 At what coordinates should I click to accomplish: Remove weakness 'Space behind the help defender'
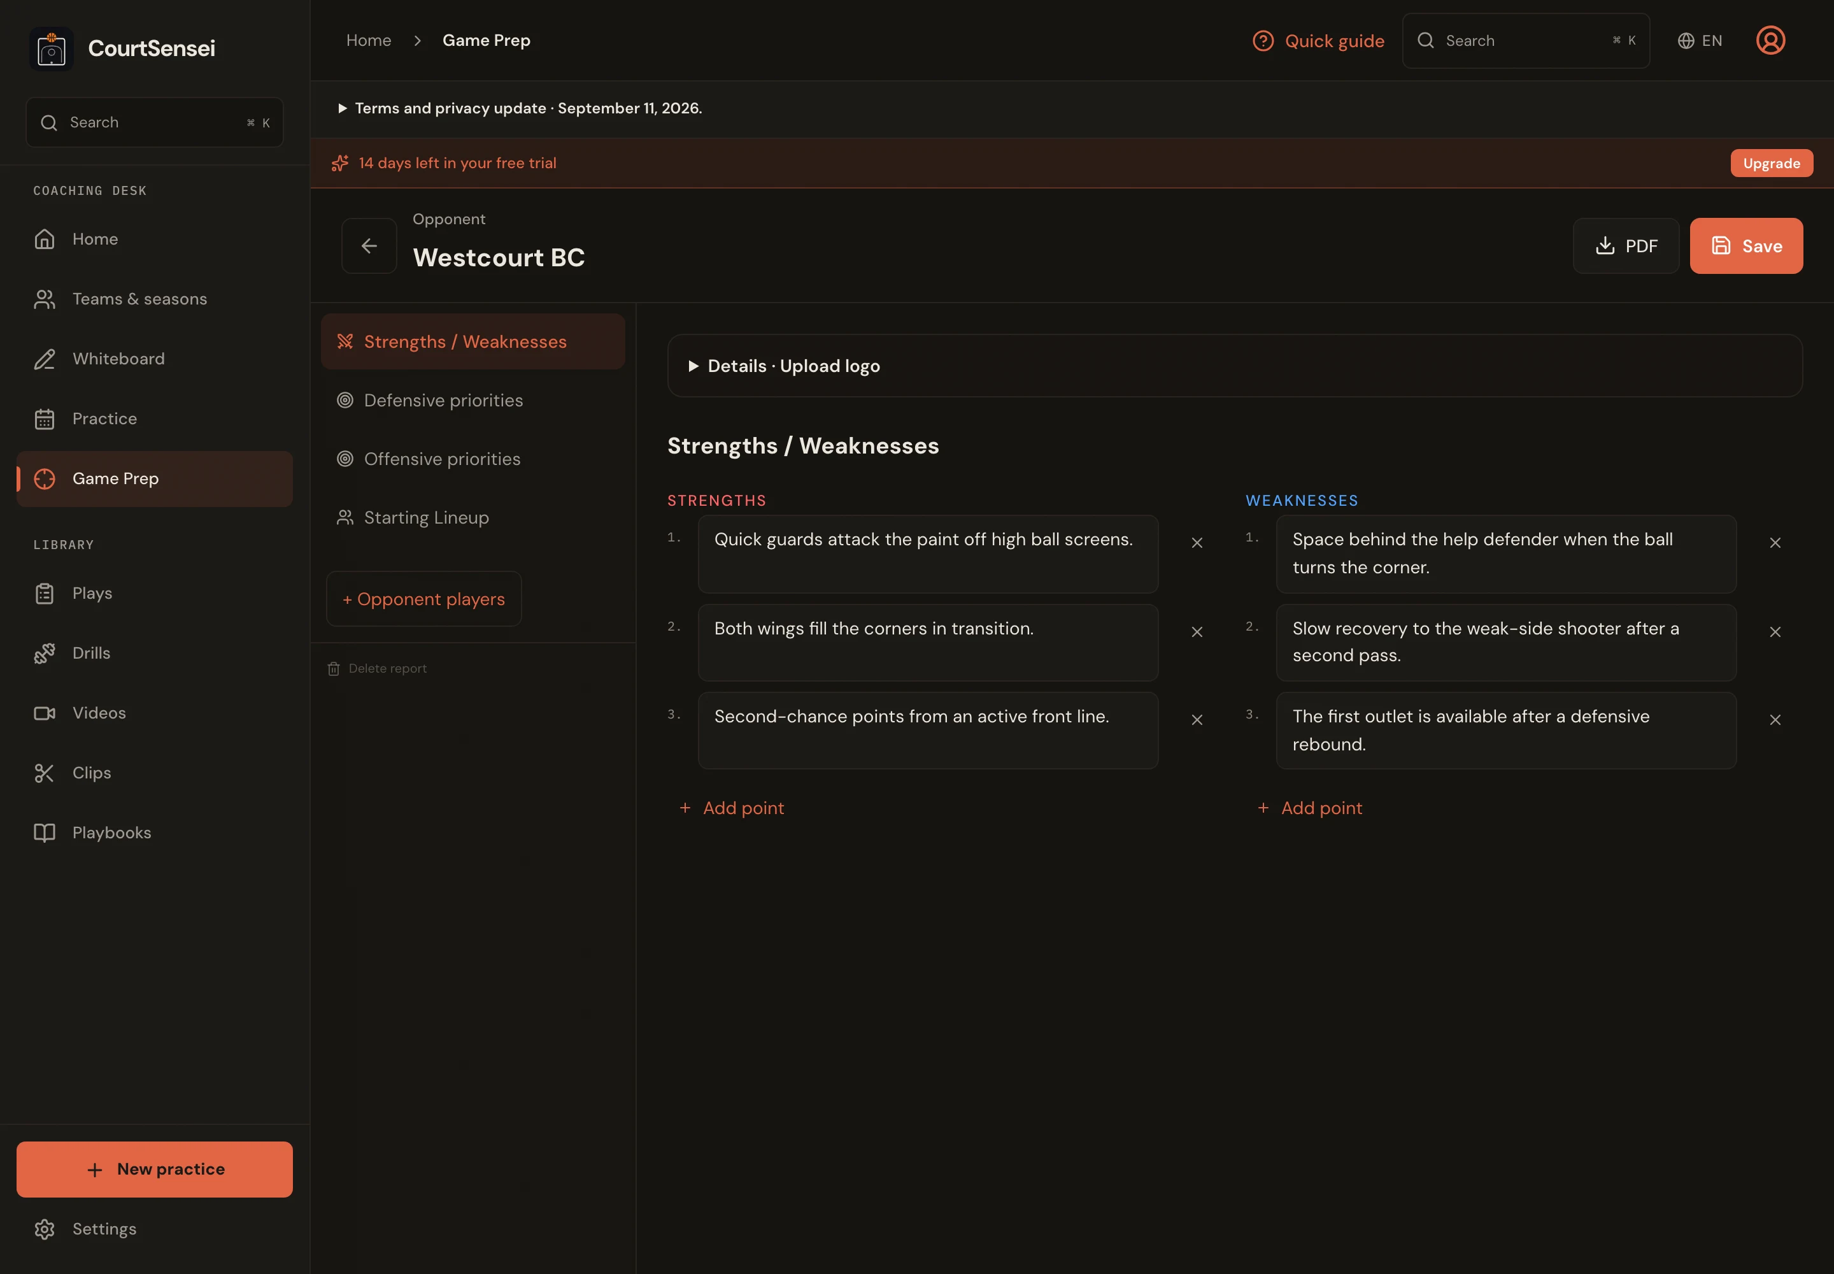[x=1774, y=543]
